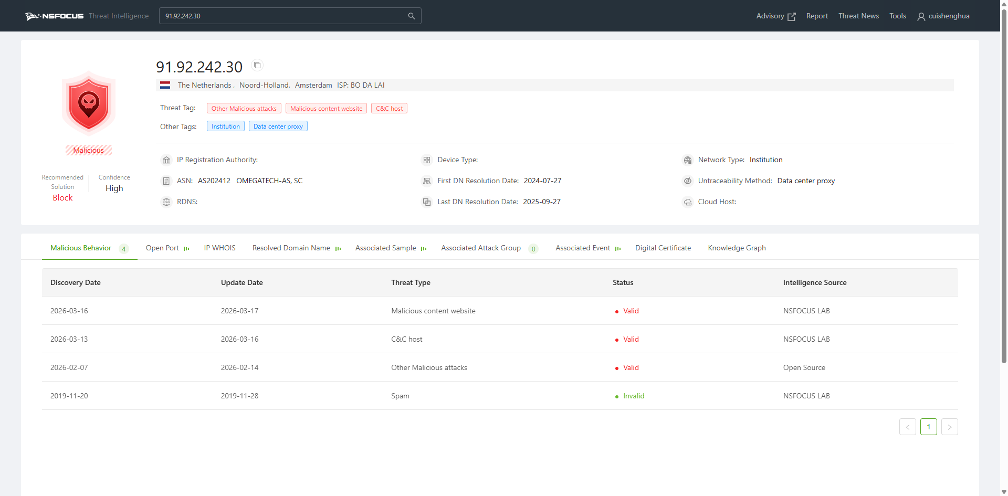Open the Threat News menu
1008x496 pixels.
858,16
